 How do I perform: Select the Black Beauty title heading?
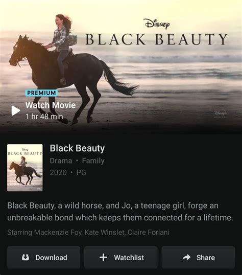[x=77, y=148]
